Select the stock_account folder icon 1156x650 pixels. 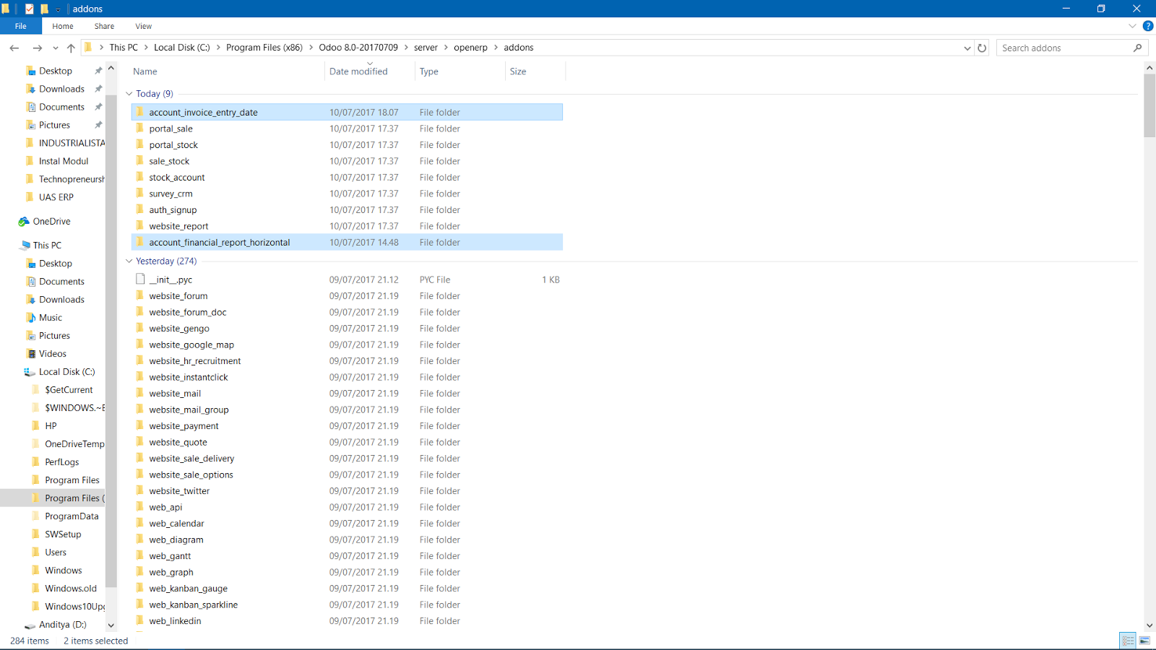pos(140,177)
